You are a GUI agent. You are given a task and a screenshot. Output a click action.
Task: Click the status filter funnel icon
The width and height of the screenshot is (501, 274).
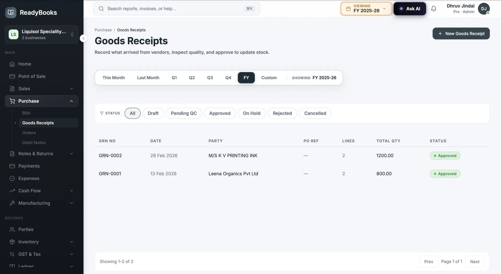pyautogui.click(x=102, y=113)
